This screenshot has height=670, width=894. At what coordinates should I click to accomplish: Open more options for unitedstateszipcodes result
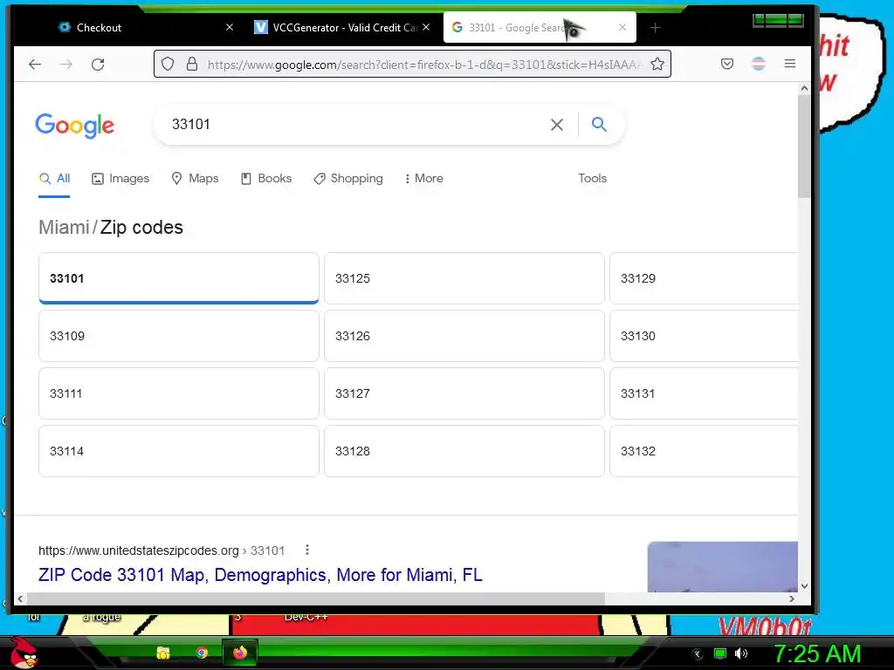click(306, 550)
